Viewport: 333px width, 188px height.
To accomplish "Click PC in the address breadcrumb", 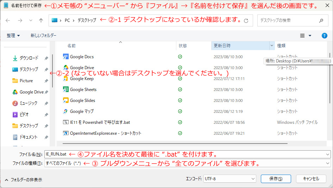I will (67, 20).
